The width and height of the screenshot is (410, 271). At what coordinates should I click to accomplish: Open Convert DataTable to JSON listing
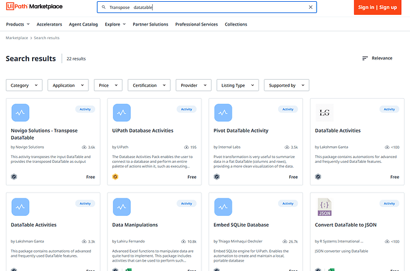pyautogui.click(x=346, y=225)
